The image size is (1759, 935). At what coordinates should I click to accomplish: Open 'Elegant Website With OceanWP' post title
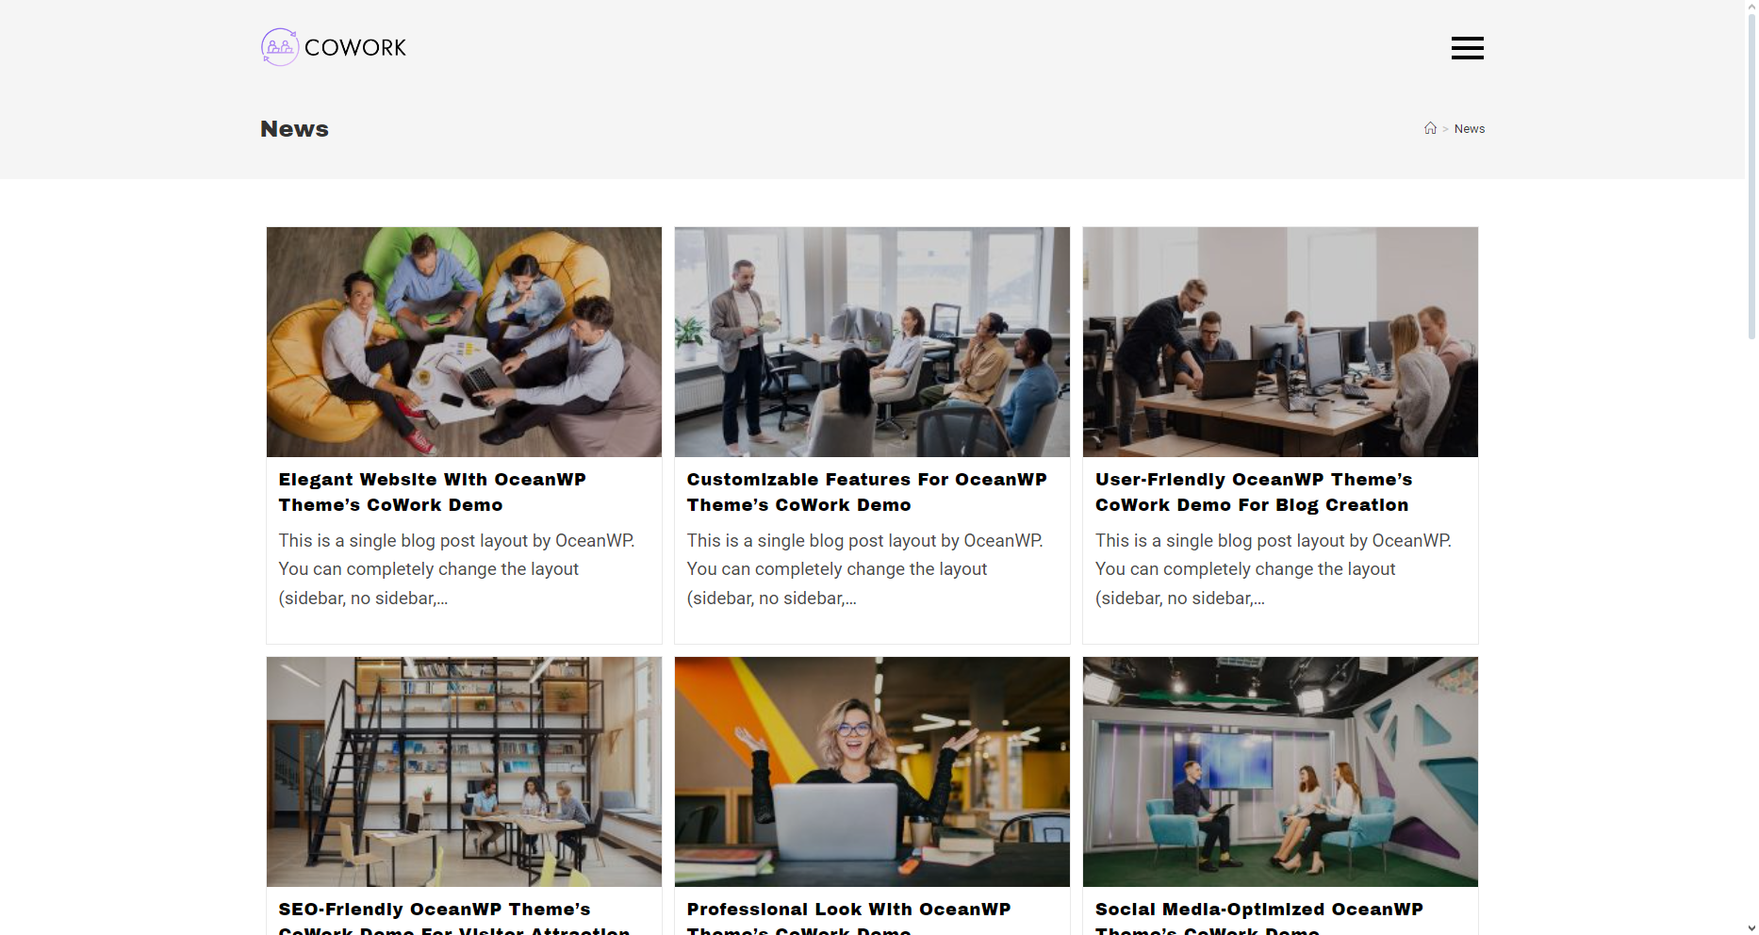(432, 492)
